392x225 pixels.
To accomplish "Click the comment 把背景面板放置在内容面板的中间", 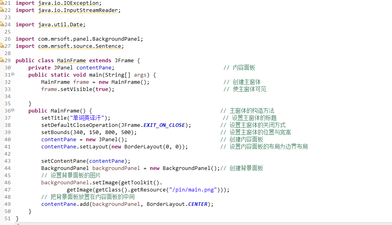I will (x=88, y=197).
